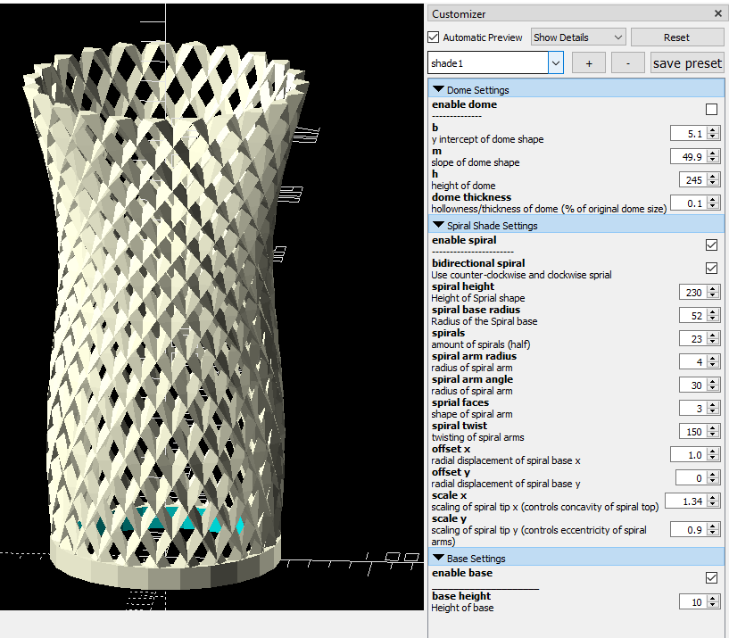This screenshot has width=729, height=638.
Task: Disable the bidirectional spiral option
Action: pyautogui.click(x=711, y=268)
